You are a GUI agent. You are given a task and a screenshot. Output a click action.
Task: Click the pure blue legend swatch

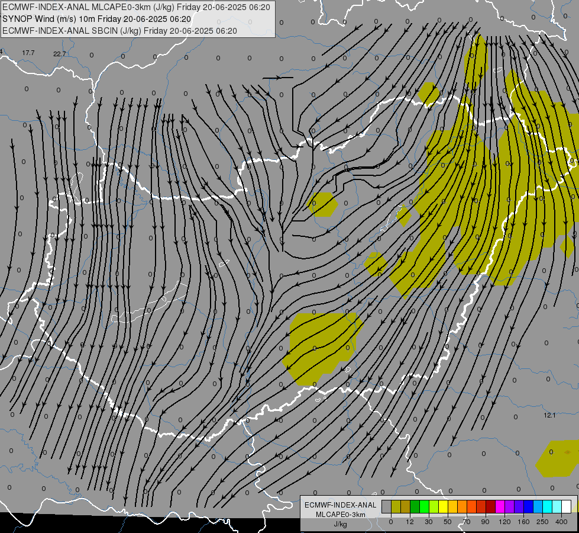529,506
